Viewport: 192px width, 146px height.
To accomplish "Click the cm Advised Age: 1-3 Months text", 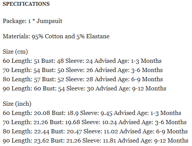I will 128,61.
